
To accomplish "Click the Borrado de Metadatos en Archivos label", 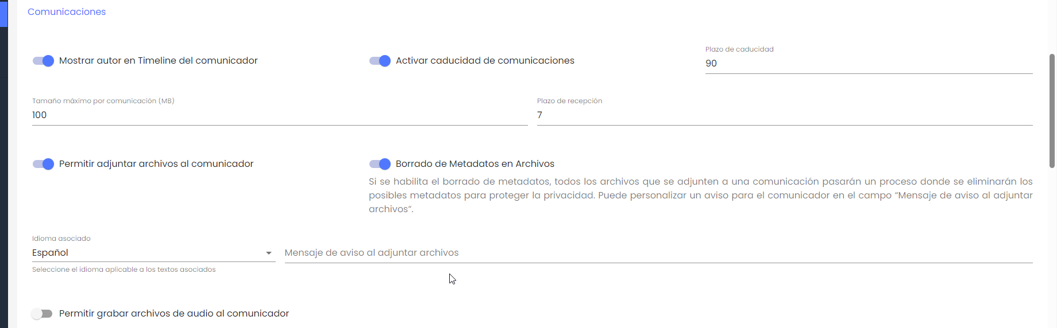I will (x=475, y=164).
